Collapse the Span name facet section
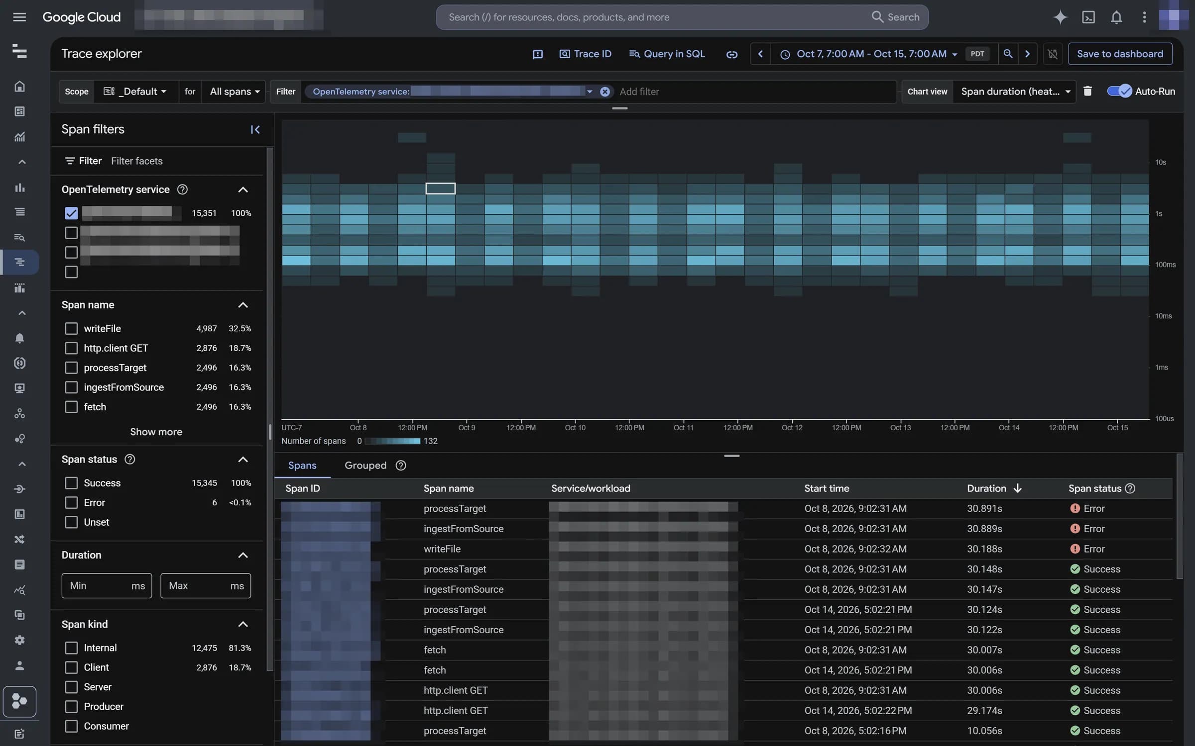The image size is (1195, 746). tap(242, 305)
